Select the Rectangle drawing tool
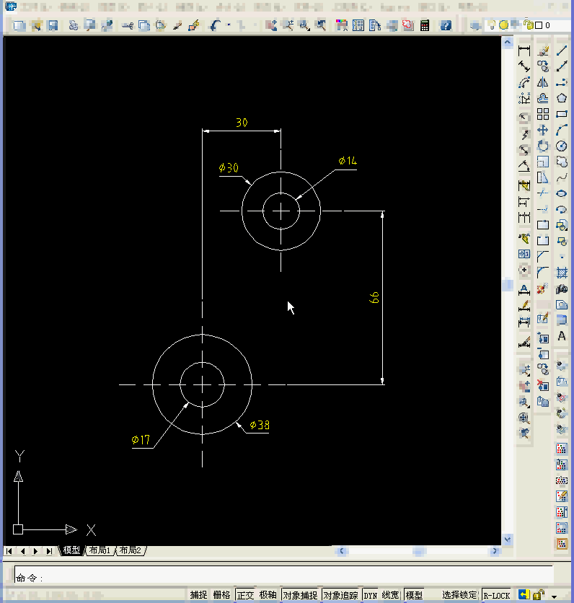The width and height of the screenshot is (574, 603). click(562, 114)
